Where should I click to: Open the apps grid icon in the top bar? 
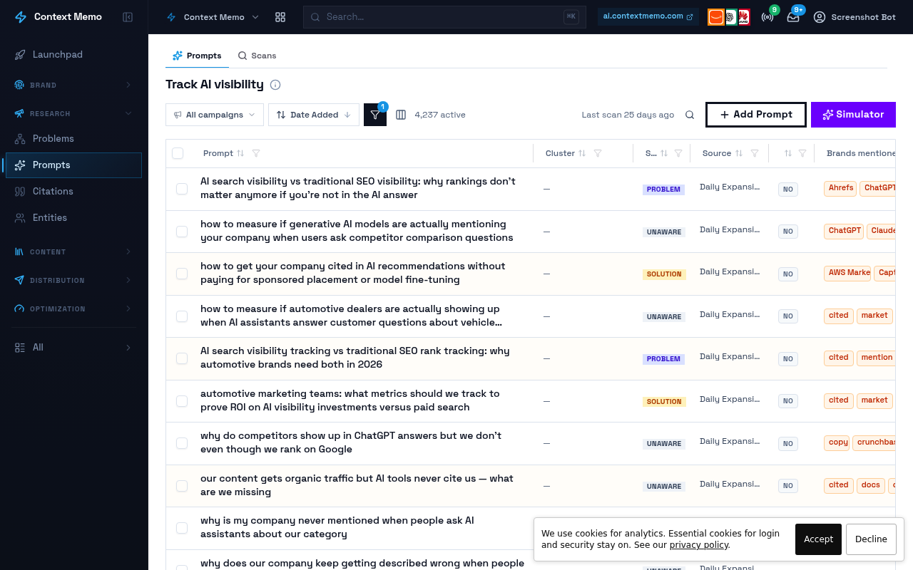tap(280, 17)
